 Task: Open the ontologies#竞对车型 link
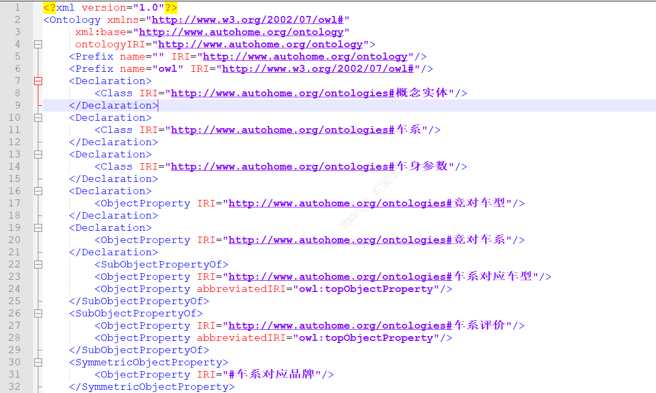click(367, 204)
